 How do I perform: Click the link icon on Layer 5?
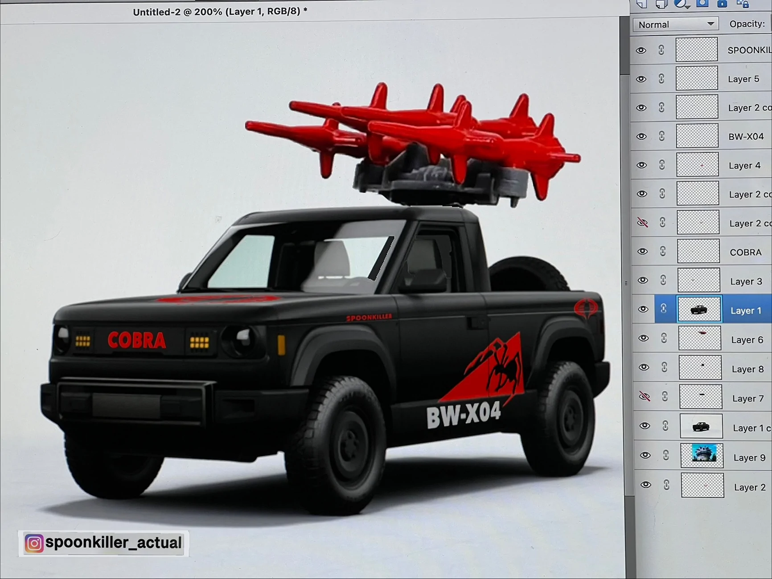pyautogui.click(x=661, y=79)
